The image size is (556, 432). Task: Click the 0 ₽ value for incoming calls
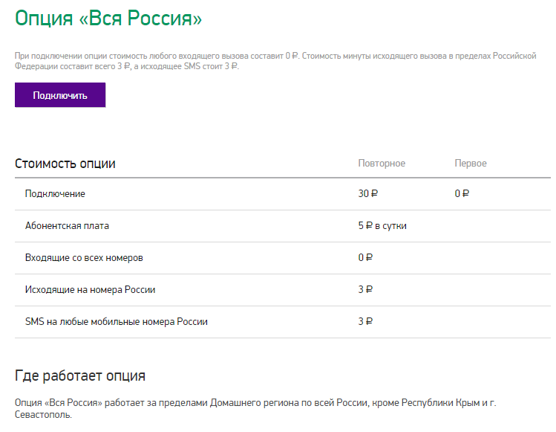[365, 257]
